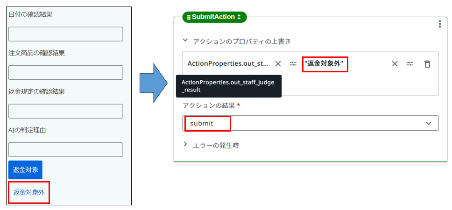The height and width of the screenshot is (210, 452).
Task: Open expression editor beside "返金対象外" value
Action: pos(410,64)
